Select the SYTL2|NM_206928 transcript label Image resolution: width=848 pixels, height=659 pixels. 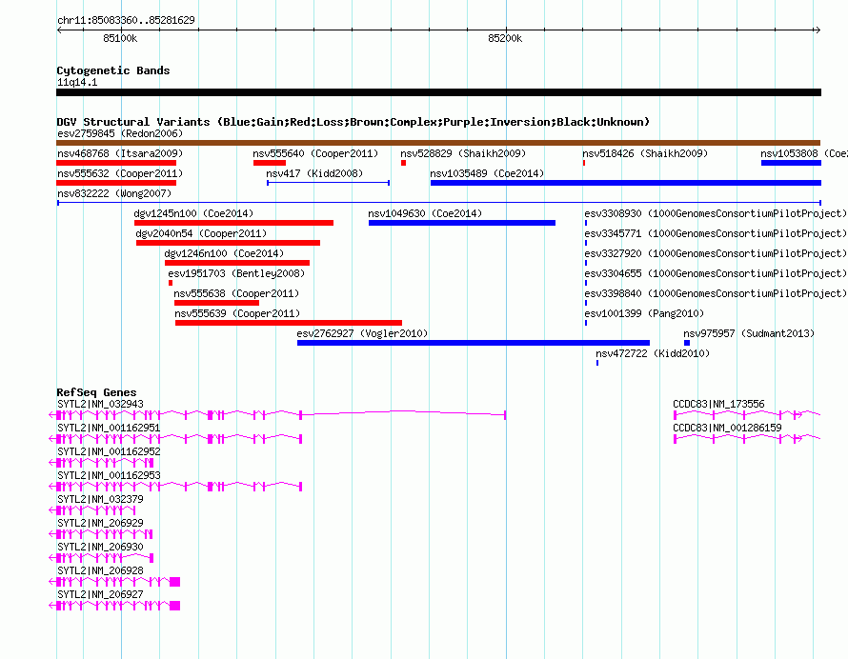[101, 570]
